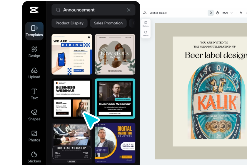This screenshot has width=247, height=165.
Task: Choose the Low Stock template
Action: coord(115,54)
